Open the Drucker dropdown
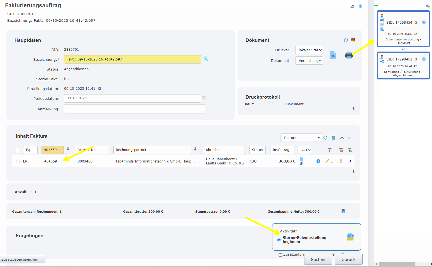This screenshot has width=432, height=267. [309, 50]
